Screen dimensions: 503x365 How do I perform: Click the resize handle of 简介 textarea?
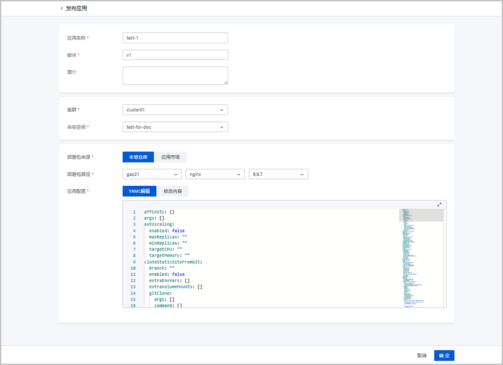[x=226, y=82]
